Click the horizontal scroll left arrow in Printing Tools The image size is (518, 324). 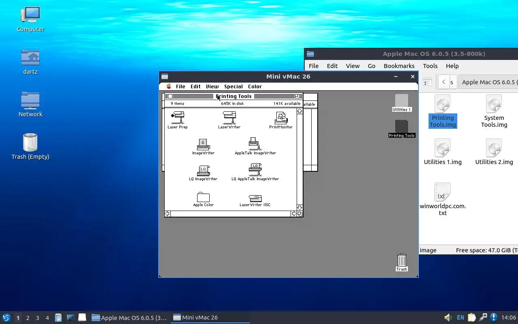click(167, 214)
